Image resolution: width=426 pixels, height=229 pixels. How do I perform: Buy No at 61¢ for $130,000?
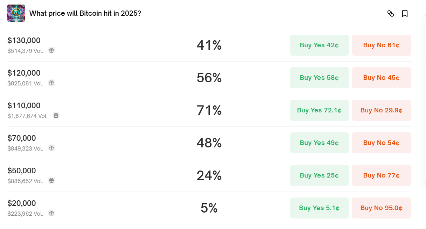[x=381, y=45]
